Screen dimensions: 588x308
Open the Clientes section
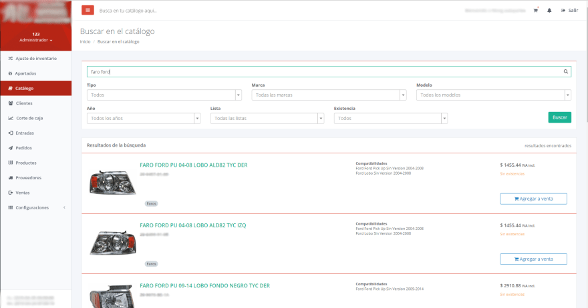[x=36, y=103]
